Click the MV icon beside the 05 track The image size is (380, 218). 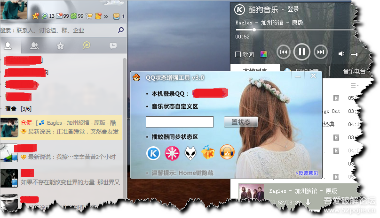[x=336, y=98]
